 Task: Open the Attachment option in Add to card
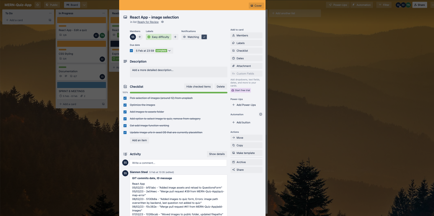[x=246, y=66]
